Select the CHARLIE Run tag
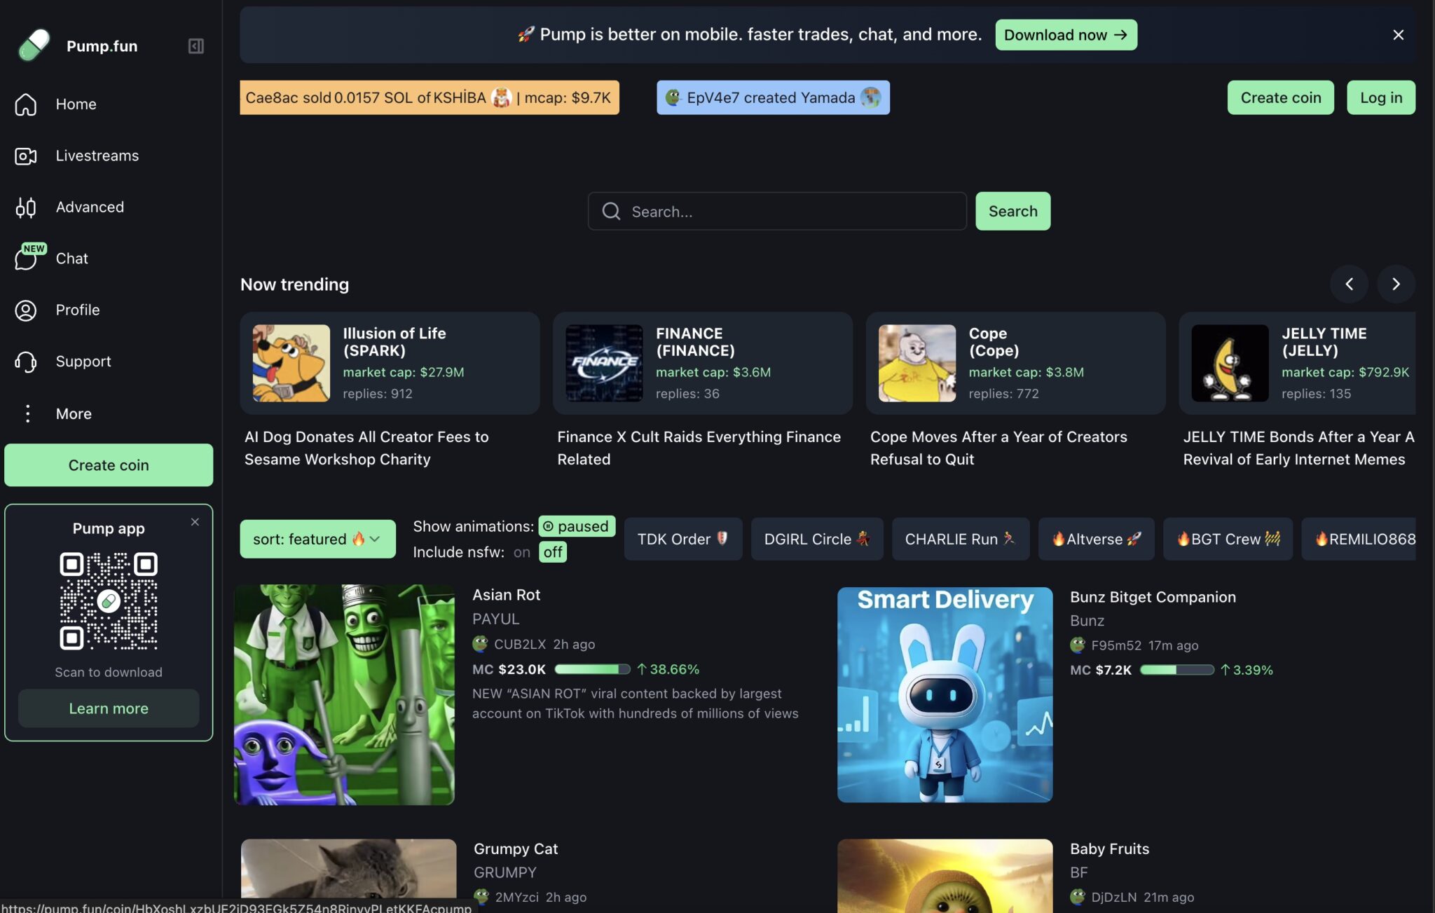The image size is (1435, 913). tap(960, 539)
